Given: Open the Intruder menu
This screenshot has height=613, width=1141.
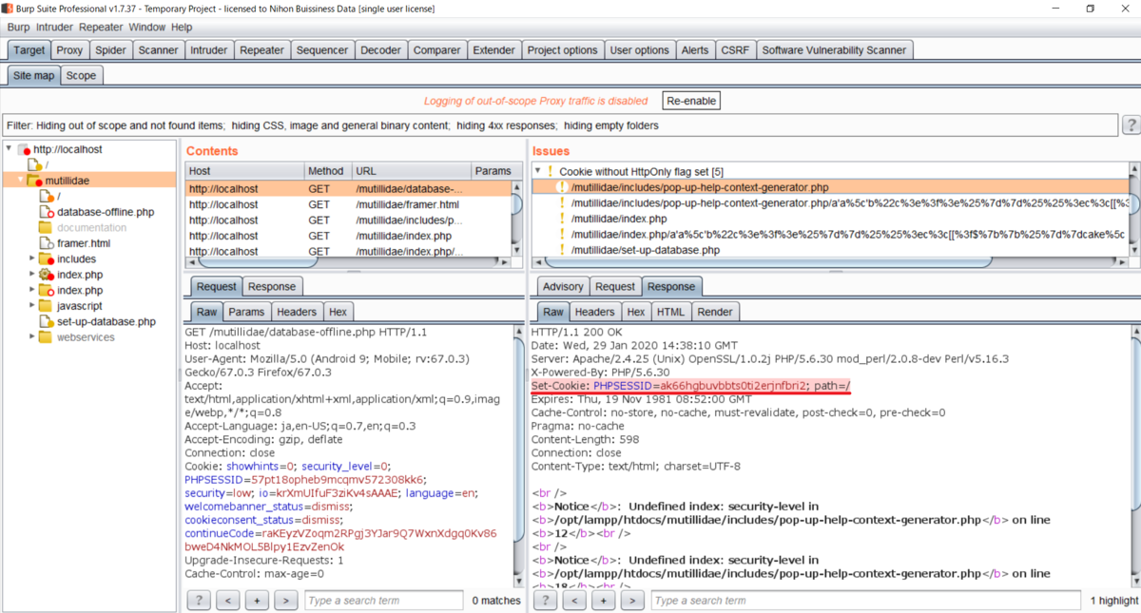Looking at the screenshot, I should pyautogui.click(x=55, y=28).
